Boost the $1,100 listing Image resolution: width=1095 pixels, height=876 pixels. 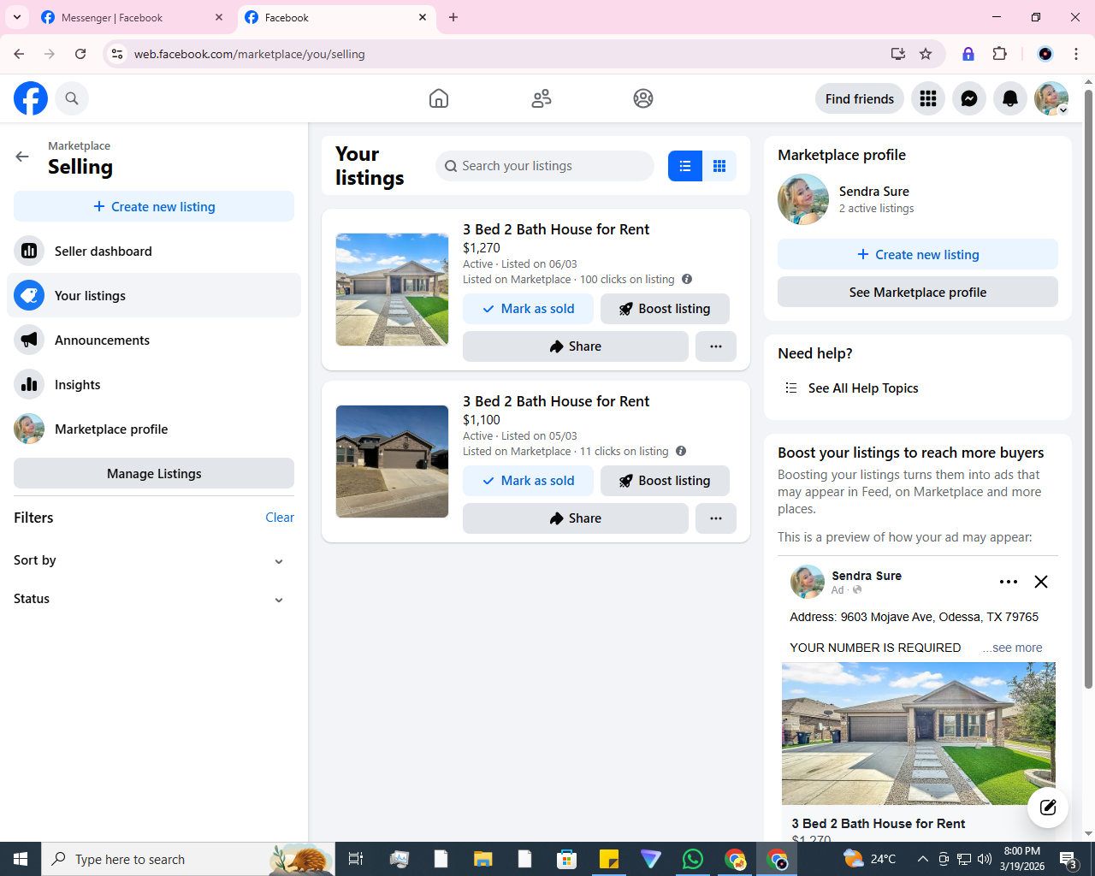(x=665, y=481)
